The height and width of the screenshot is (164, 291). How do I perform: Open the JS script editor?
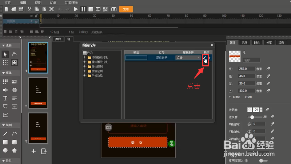click(114, 9)
